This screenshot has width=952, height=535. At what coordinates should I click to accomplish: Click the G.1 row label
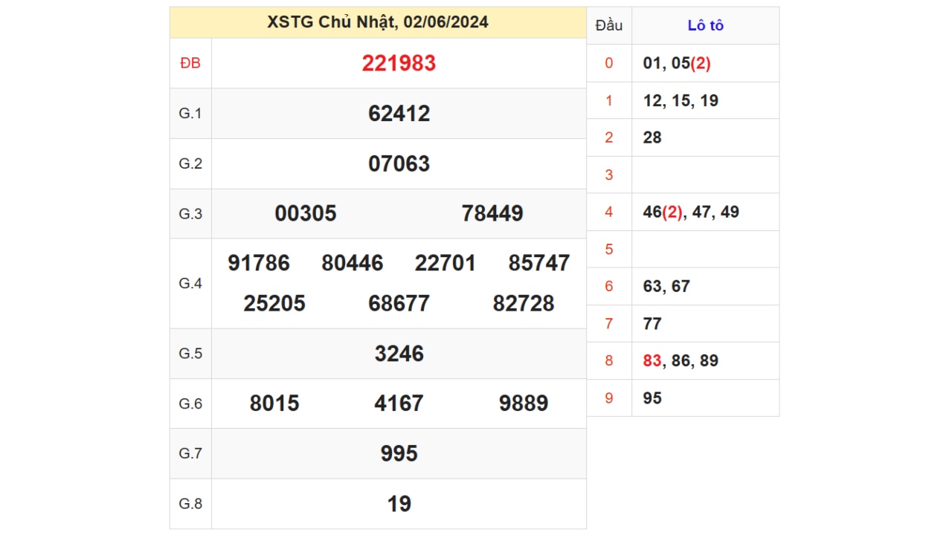click(x=190, y=114)
